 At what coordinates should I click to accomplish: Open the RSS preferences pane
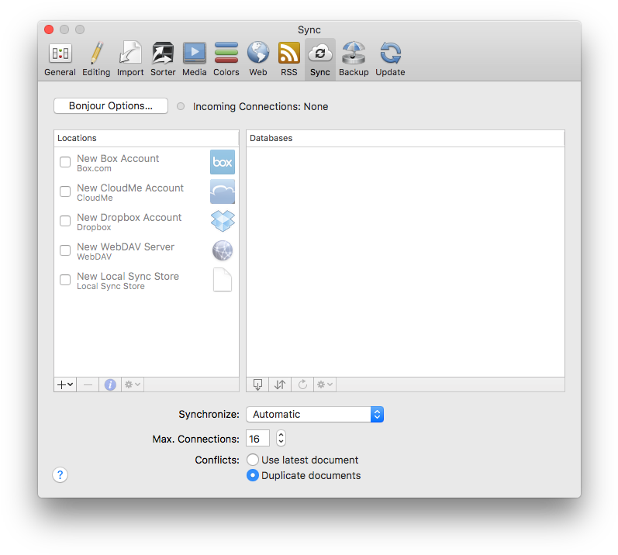288,59
